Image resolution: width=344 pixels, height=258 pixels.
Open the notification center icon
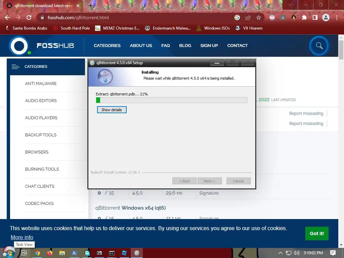(333, 253)
